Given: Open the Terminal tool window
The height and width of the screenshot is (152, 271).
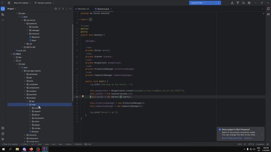Looking at the screenshot, I should click(3, 128).
